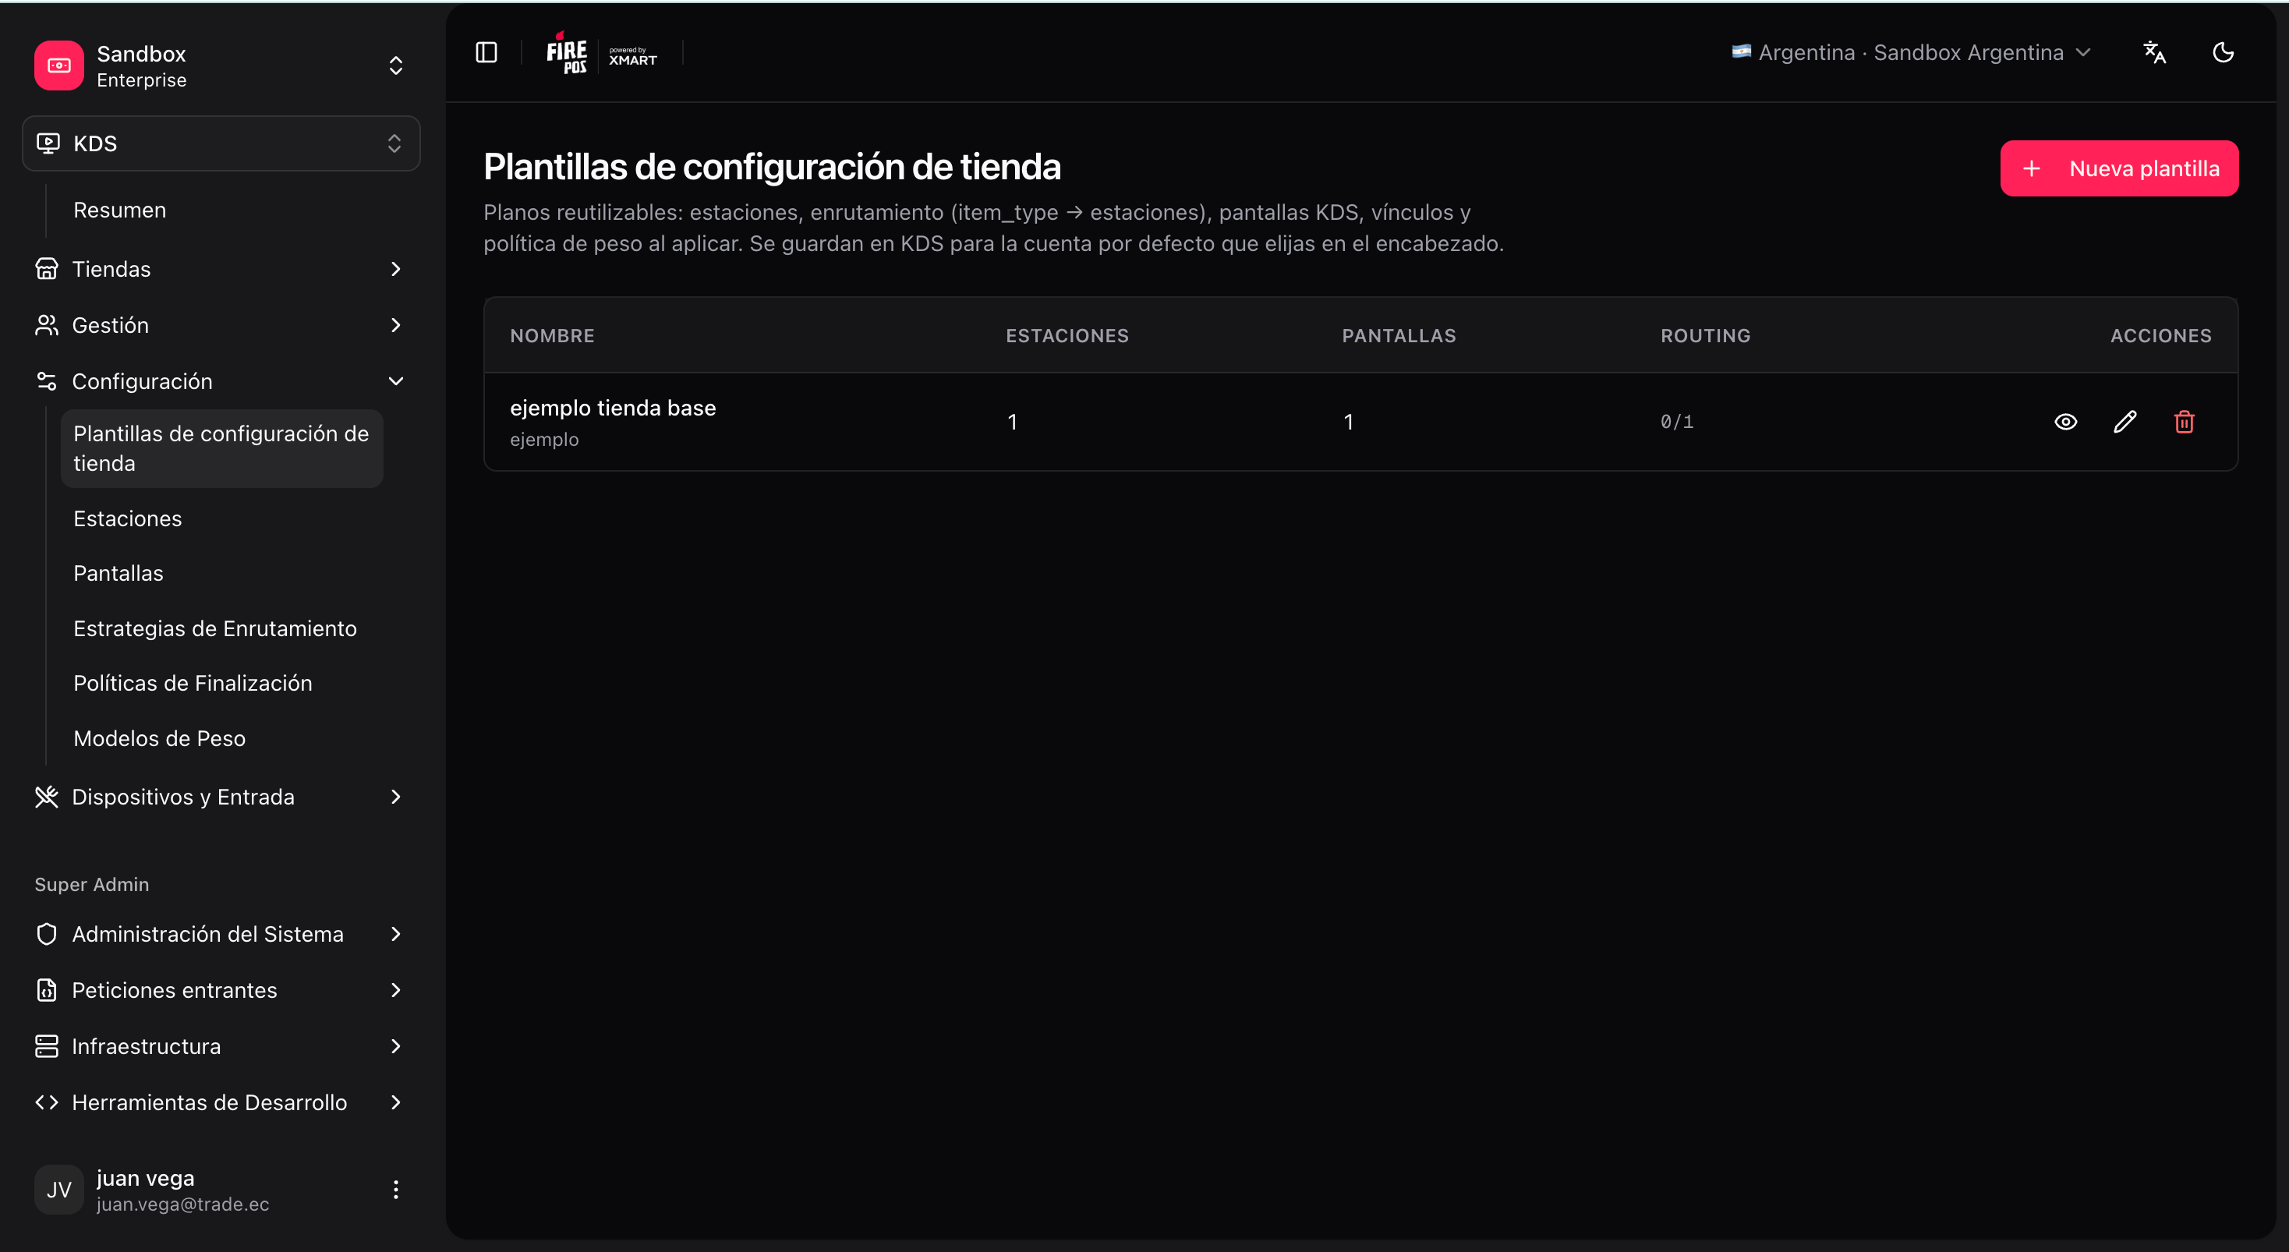This screenshot has height=1252, width=2289.
Task: Click the Configuración sliders icon
Action: click(x=46, y=381)
